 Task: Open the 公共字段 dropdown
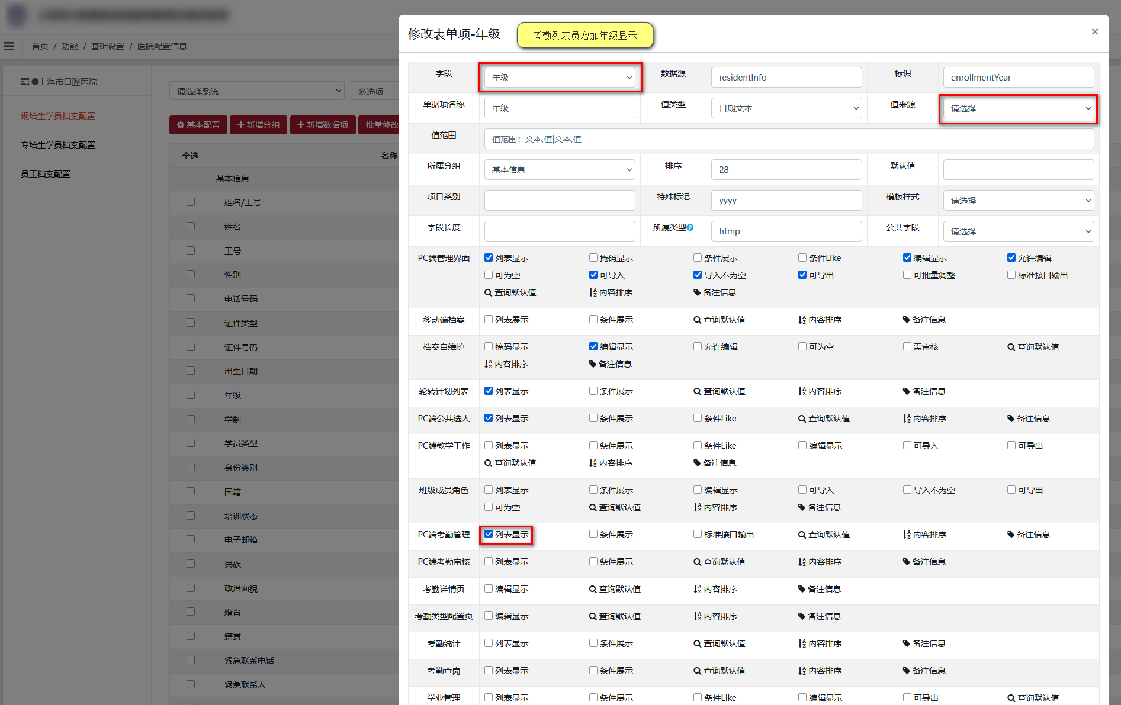(1019, 231)
